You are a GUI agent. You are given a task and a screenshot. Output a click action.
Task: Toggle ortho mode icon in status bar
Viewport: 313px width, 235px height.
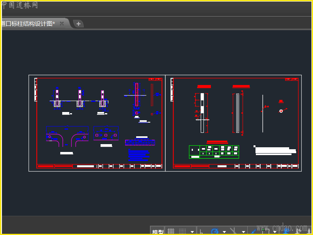pos(201,232)
